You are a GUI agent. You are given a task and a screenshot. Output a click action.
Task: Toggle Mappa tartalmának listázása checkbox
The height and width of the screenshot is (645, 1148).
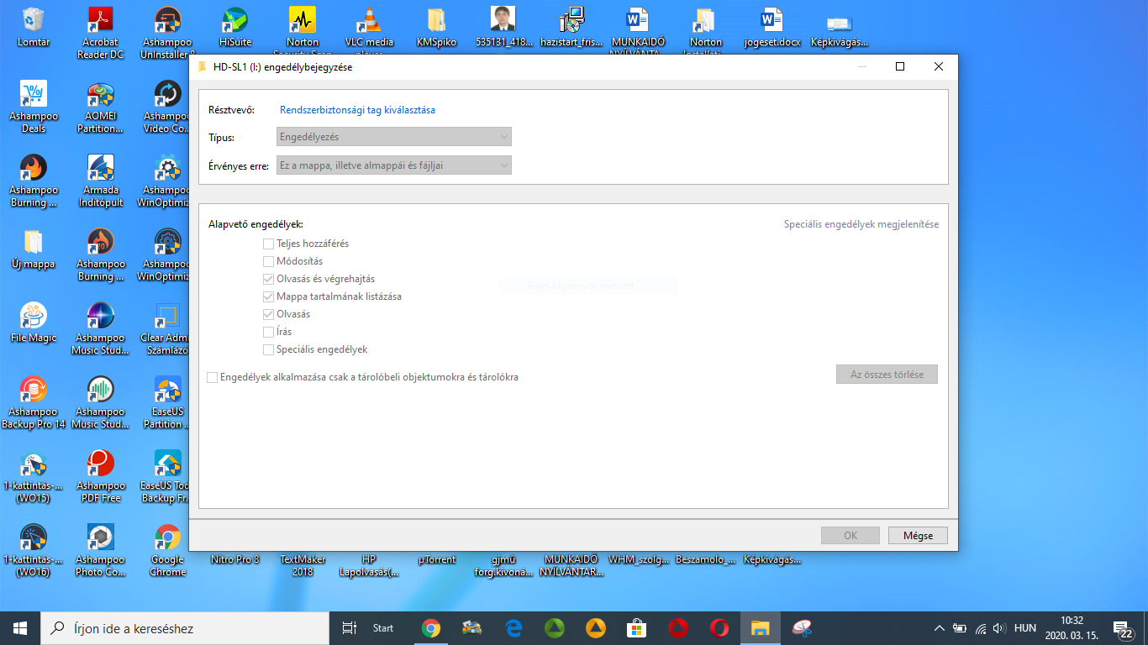point(269,296)
